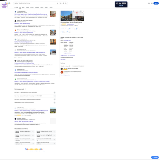Click the red map pin on the map

pos(77,13)
